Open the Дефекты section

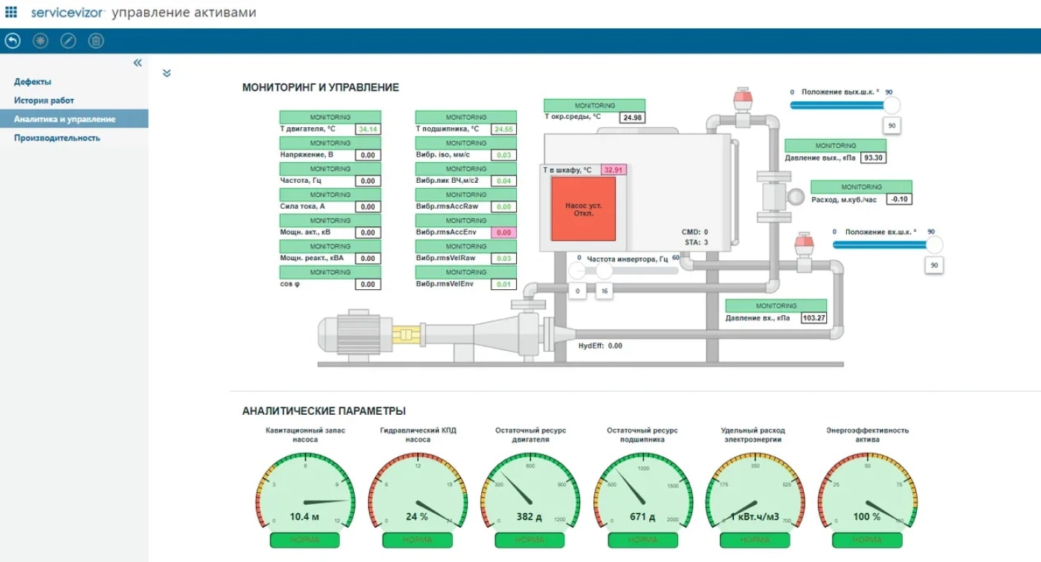pyautogui.click(x=33, y=82)
